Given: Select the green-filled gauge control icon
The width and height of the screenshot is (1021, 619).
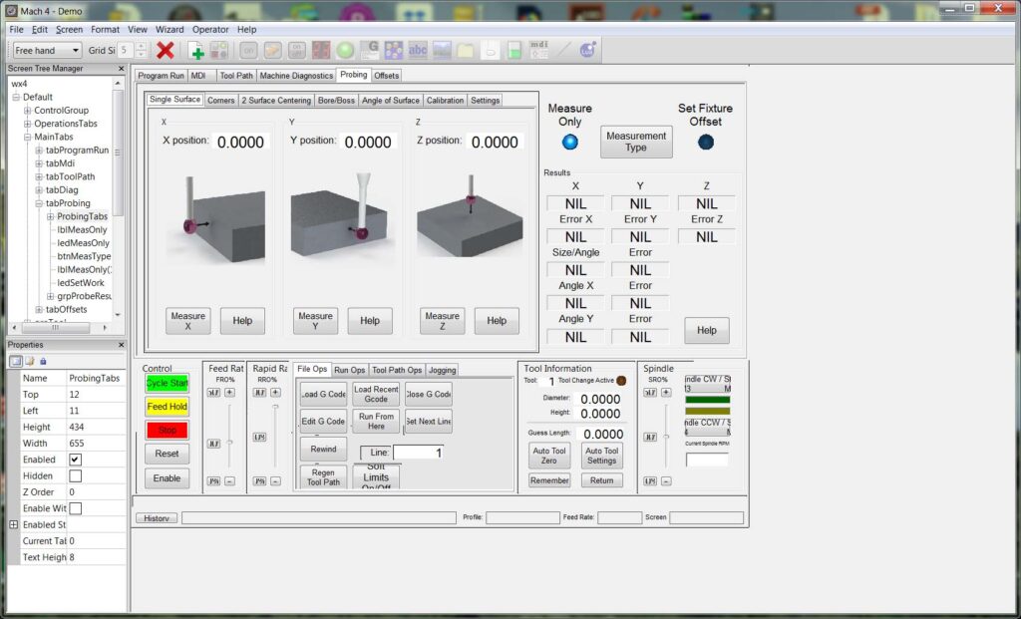Looking at the screenshot, I should click(514, 50).
